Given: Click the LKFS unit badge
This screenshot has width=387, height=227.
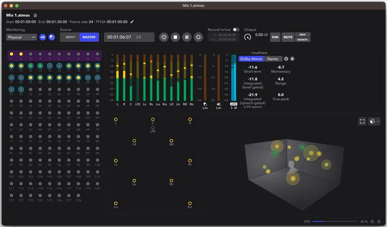Looking at the screenshot, I should tap(233, 104).
